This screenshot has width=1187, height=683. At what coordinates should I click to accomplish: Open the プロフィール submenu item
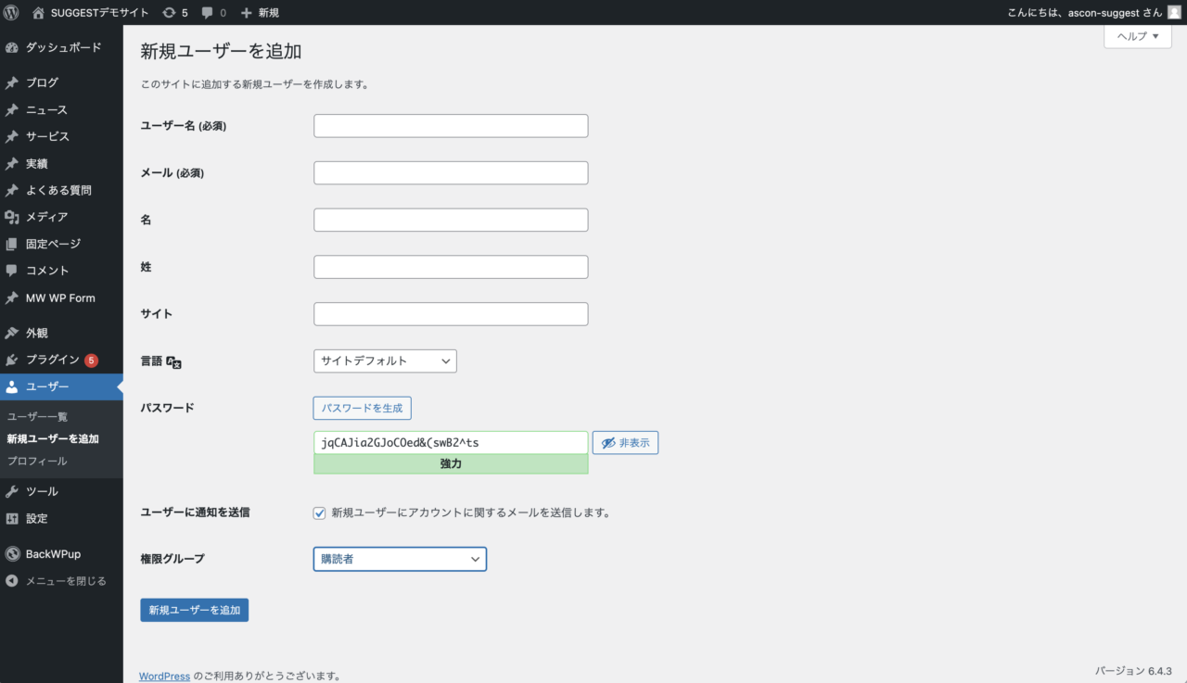click(x=37, y=461)
